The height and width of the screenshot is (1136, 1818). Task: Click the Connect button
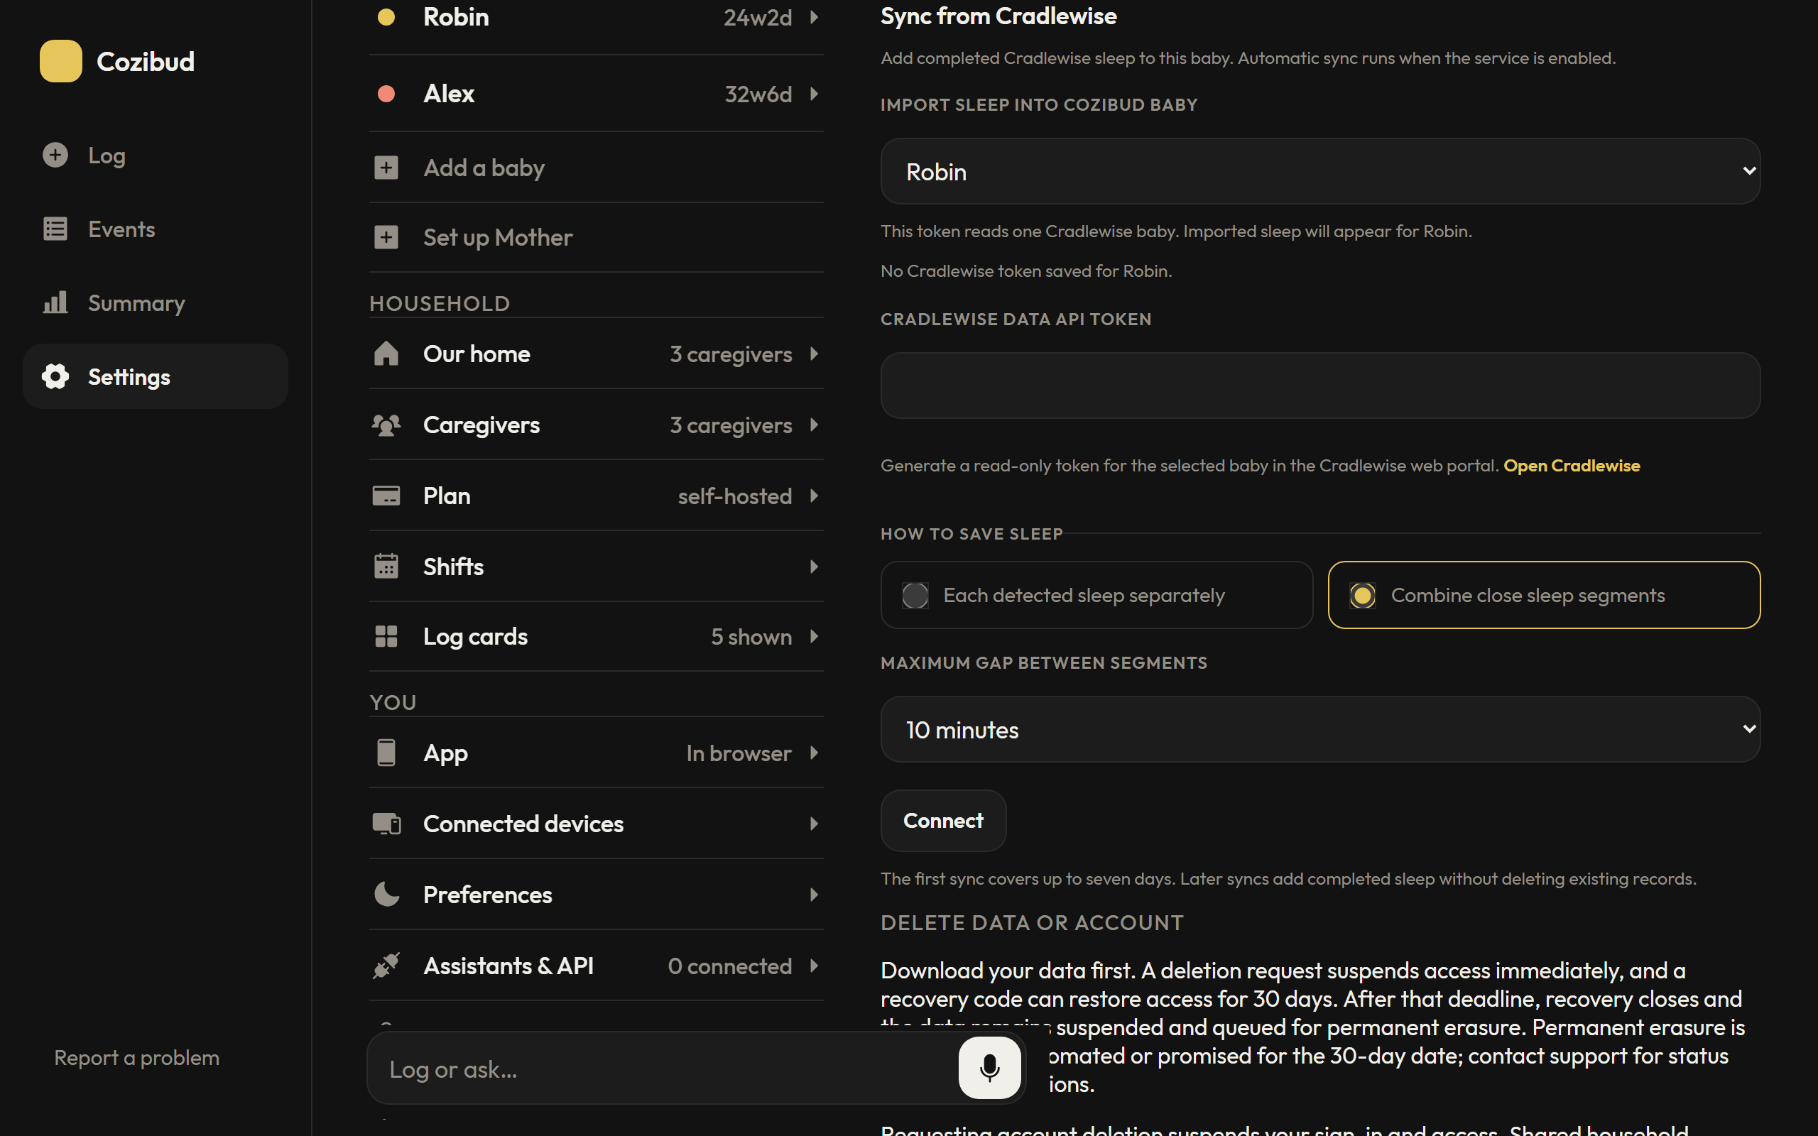pos(943,821)
